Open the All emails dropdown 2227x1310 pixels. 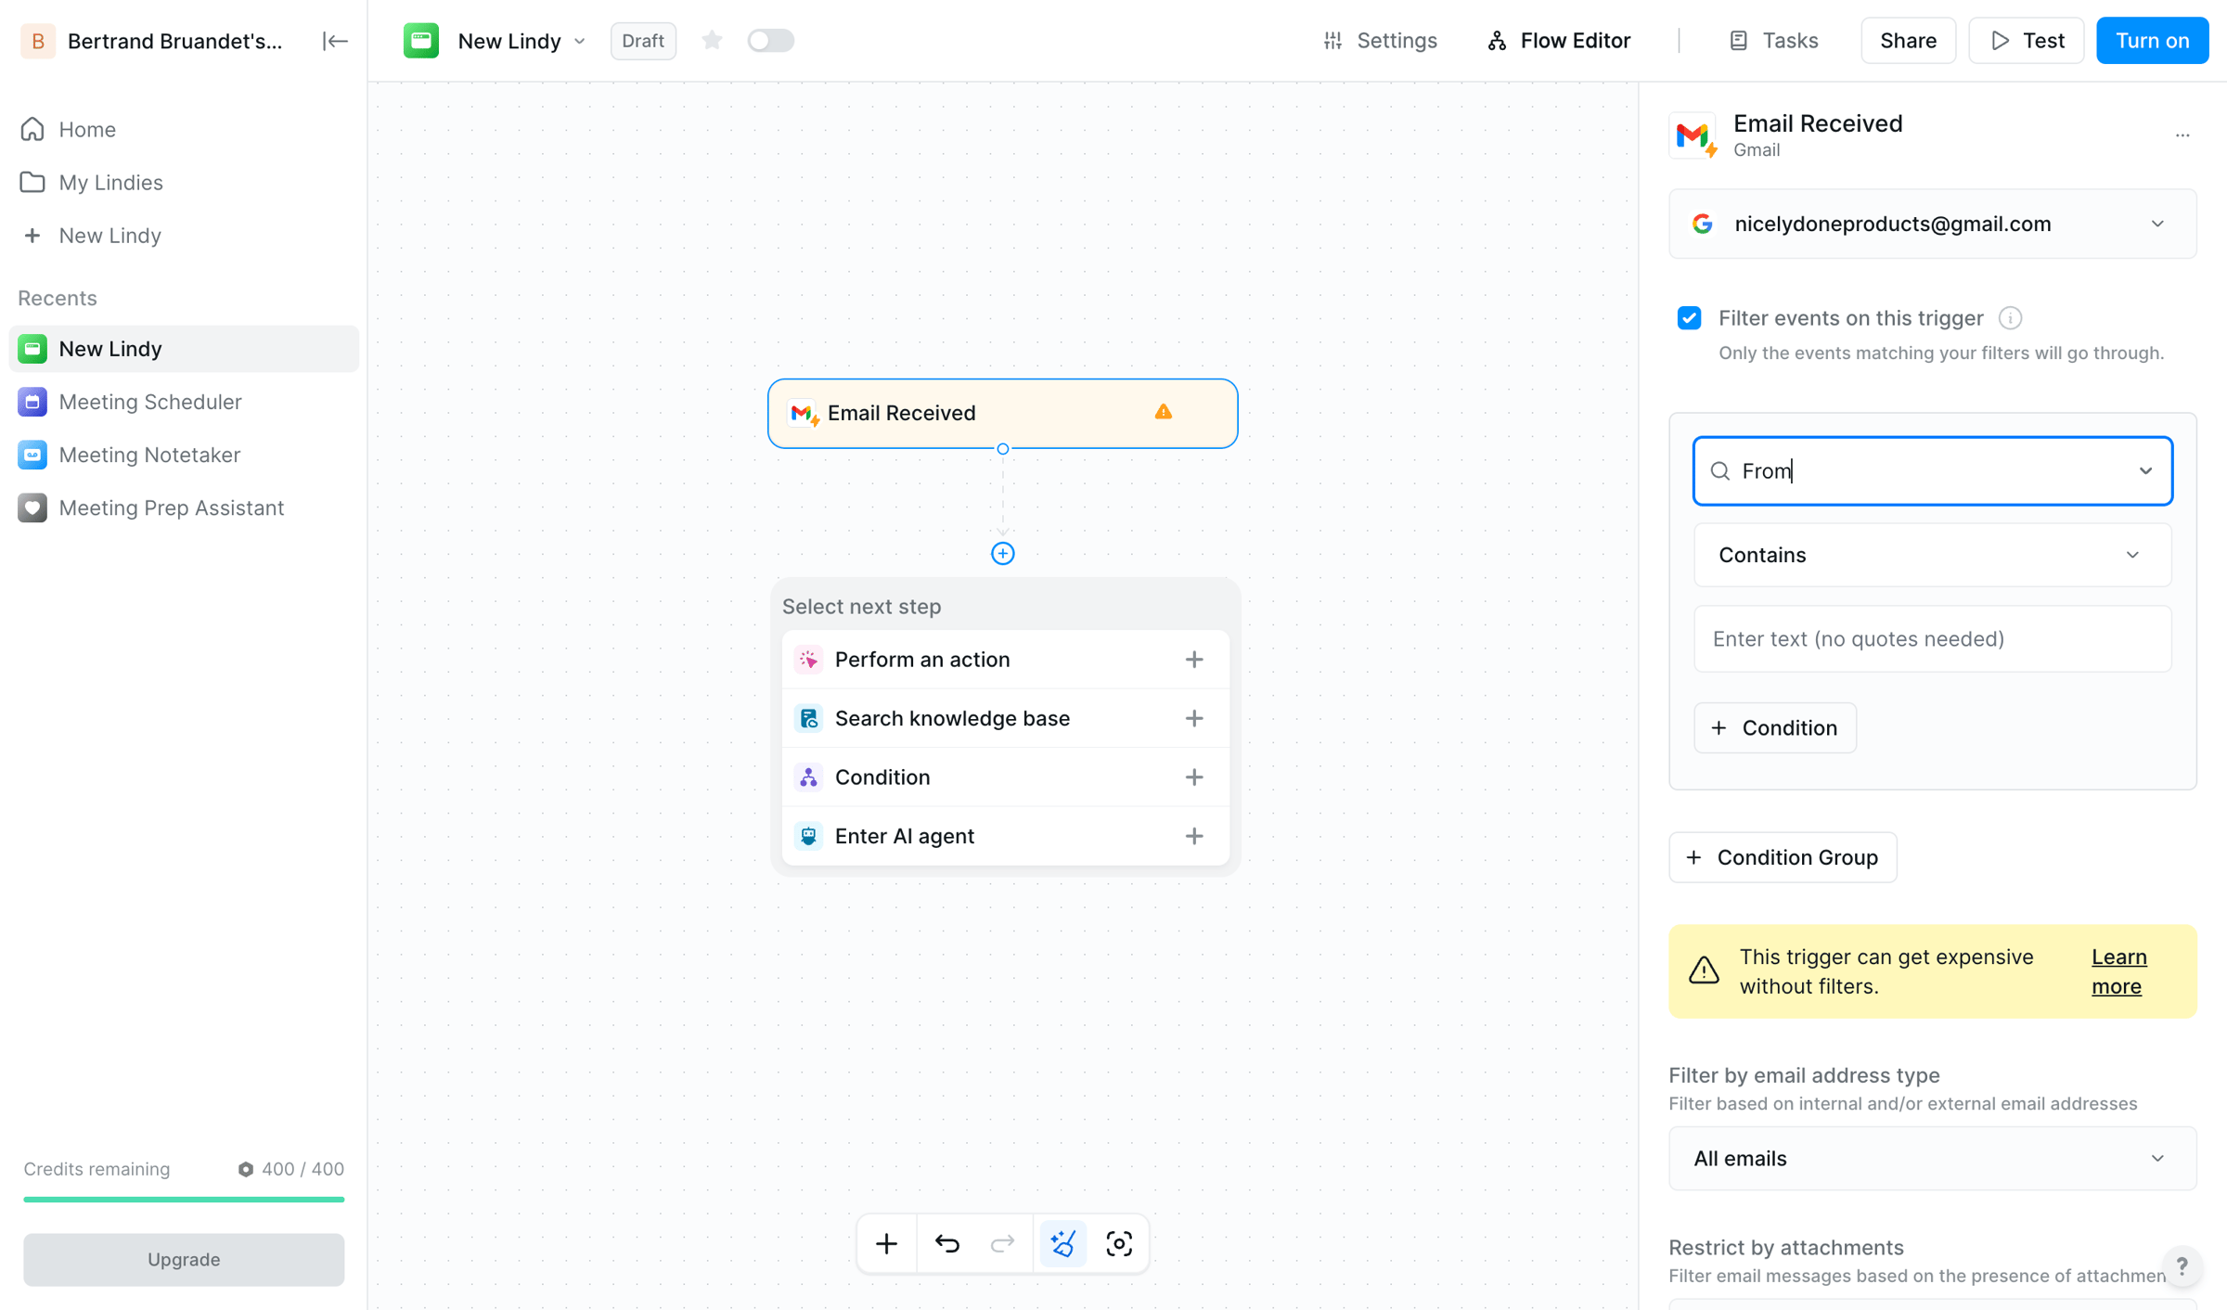coord(1932,1159)
